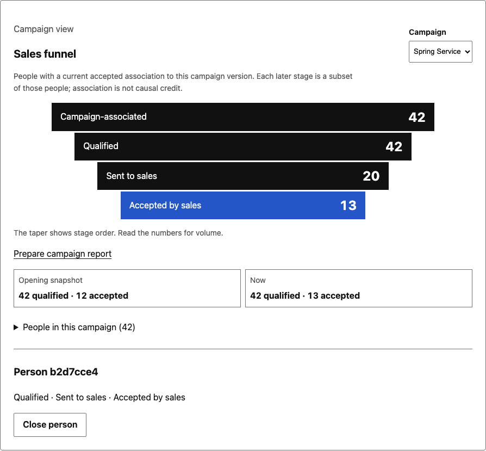Click the Close person button
Screen dimensions: 486x451
(x=50, y=425)
